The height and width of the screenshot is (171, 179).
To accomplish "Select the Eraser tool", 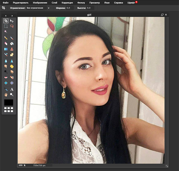I will (6, 44).
